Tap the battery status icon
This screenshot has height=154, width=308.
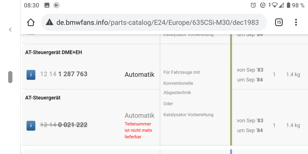288,5
